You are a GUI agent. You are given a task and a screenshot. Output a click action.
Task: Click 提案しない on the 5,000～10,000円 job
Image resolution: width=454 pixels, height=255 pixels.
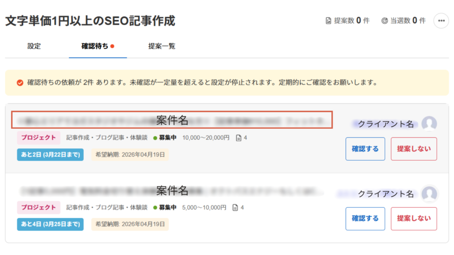click(414, 218)
